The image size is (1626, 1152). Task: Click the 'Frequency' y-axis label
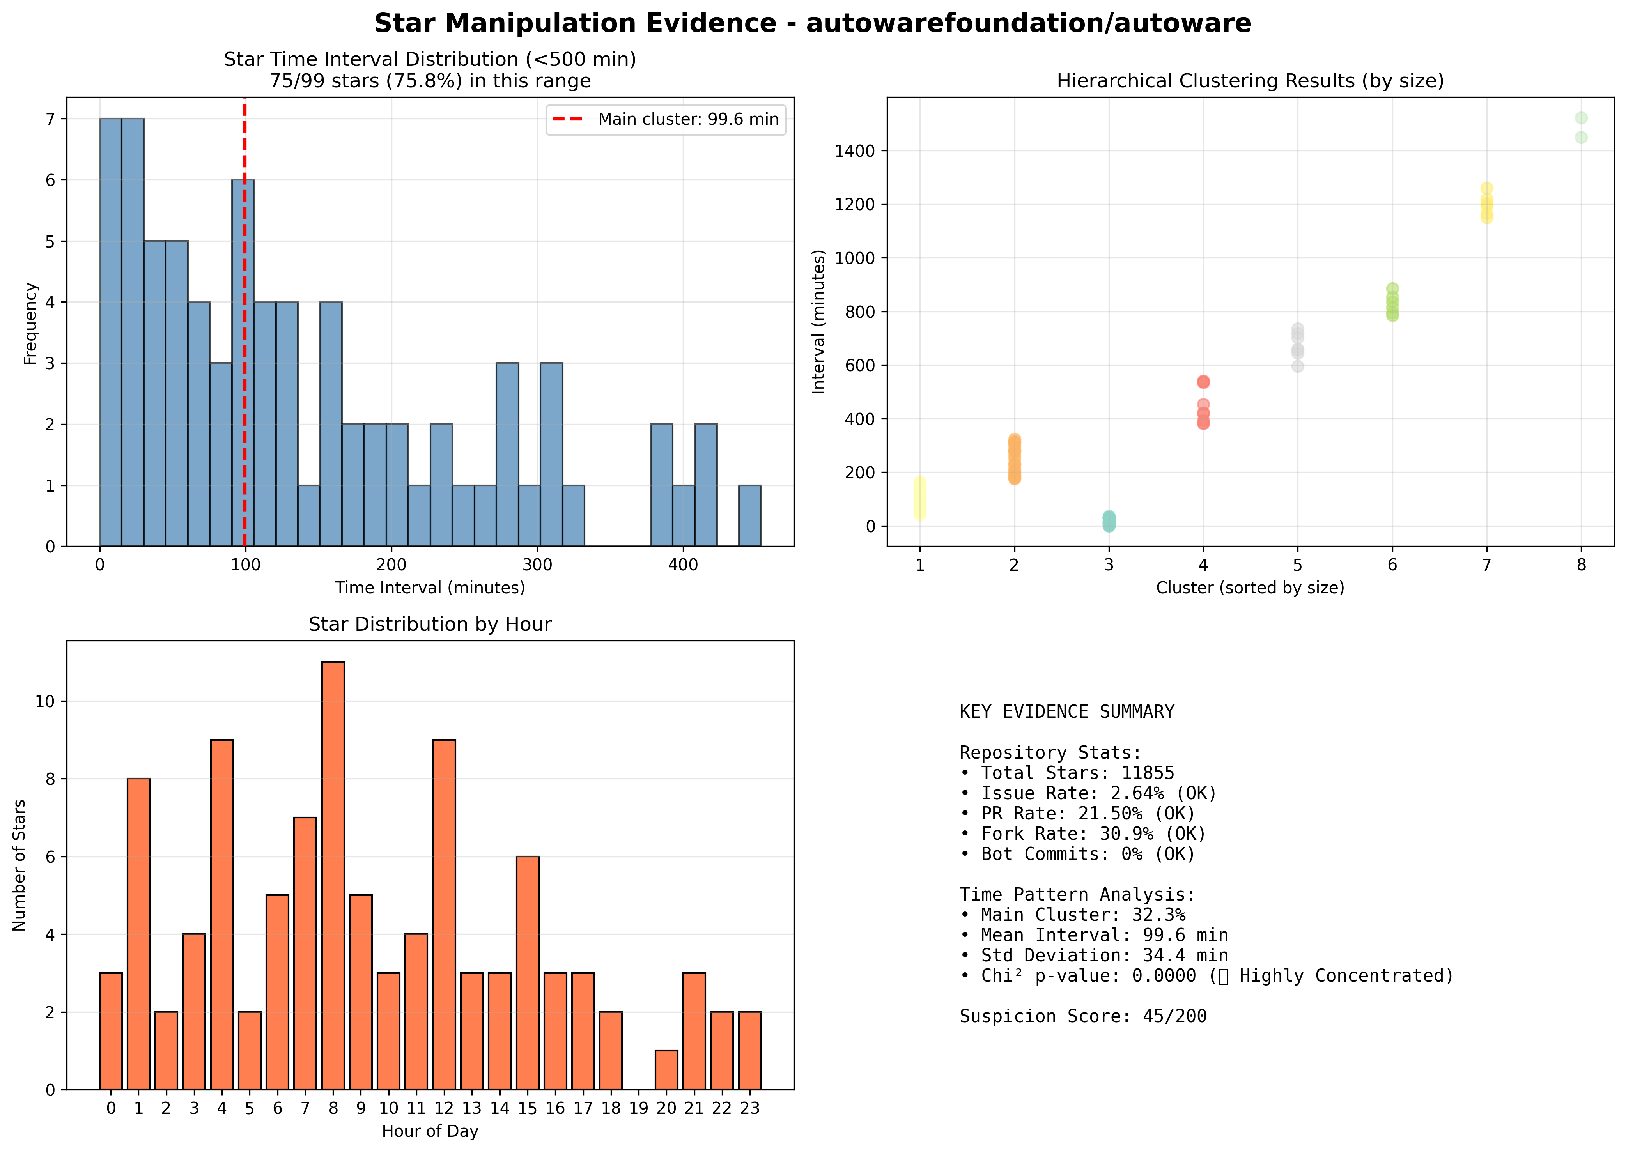coord(30,324)
